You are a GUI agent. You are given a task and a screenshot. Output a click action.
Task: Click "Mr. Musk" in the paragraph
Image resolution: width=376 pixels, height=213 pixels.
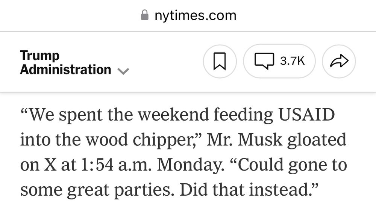(x=244, y=140)
